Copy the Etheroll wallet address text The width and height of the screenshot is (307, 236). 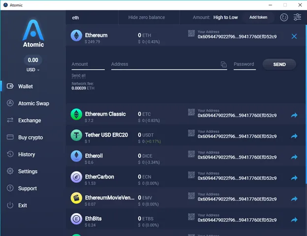237,157
